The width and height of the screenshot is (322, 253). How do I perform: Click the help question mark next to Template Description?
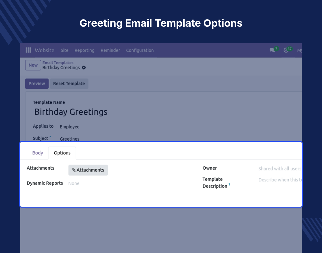tap(229, 185)
